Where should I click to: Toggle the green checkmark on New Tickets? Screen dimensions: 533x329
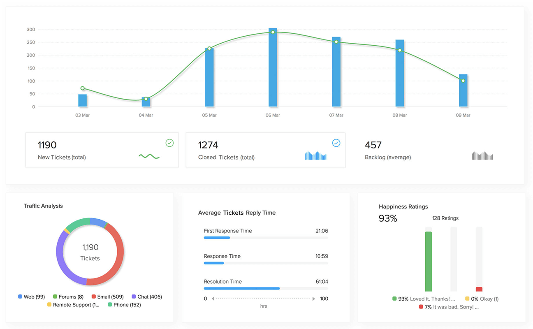pos(169,143)
